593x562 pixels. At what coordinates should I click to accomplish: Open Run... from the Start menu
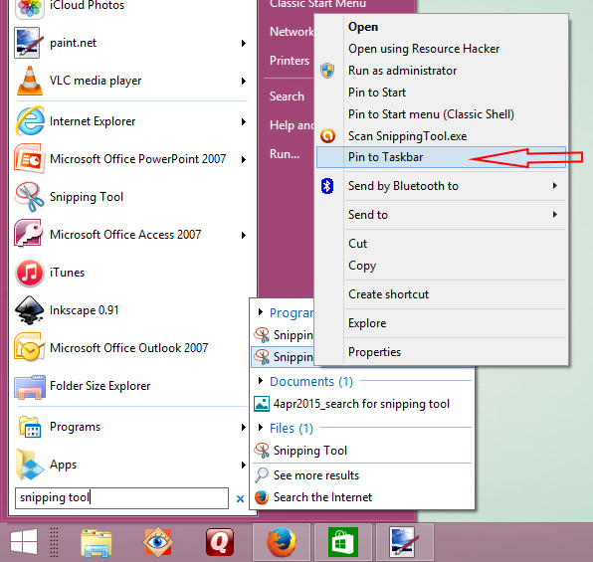click(x=285, y=154)
